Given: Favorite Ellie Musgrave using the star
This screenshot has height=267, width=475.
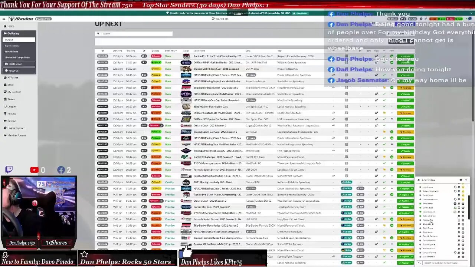Looking at the screenshot, I should pos(463,244).
